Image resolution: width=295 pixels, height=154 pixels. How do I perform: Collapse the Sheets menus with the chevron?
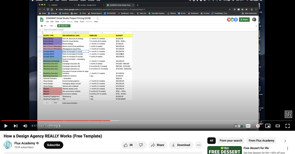256,26
